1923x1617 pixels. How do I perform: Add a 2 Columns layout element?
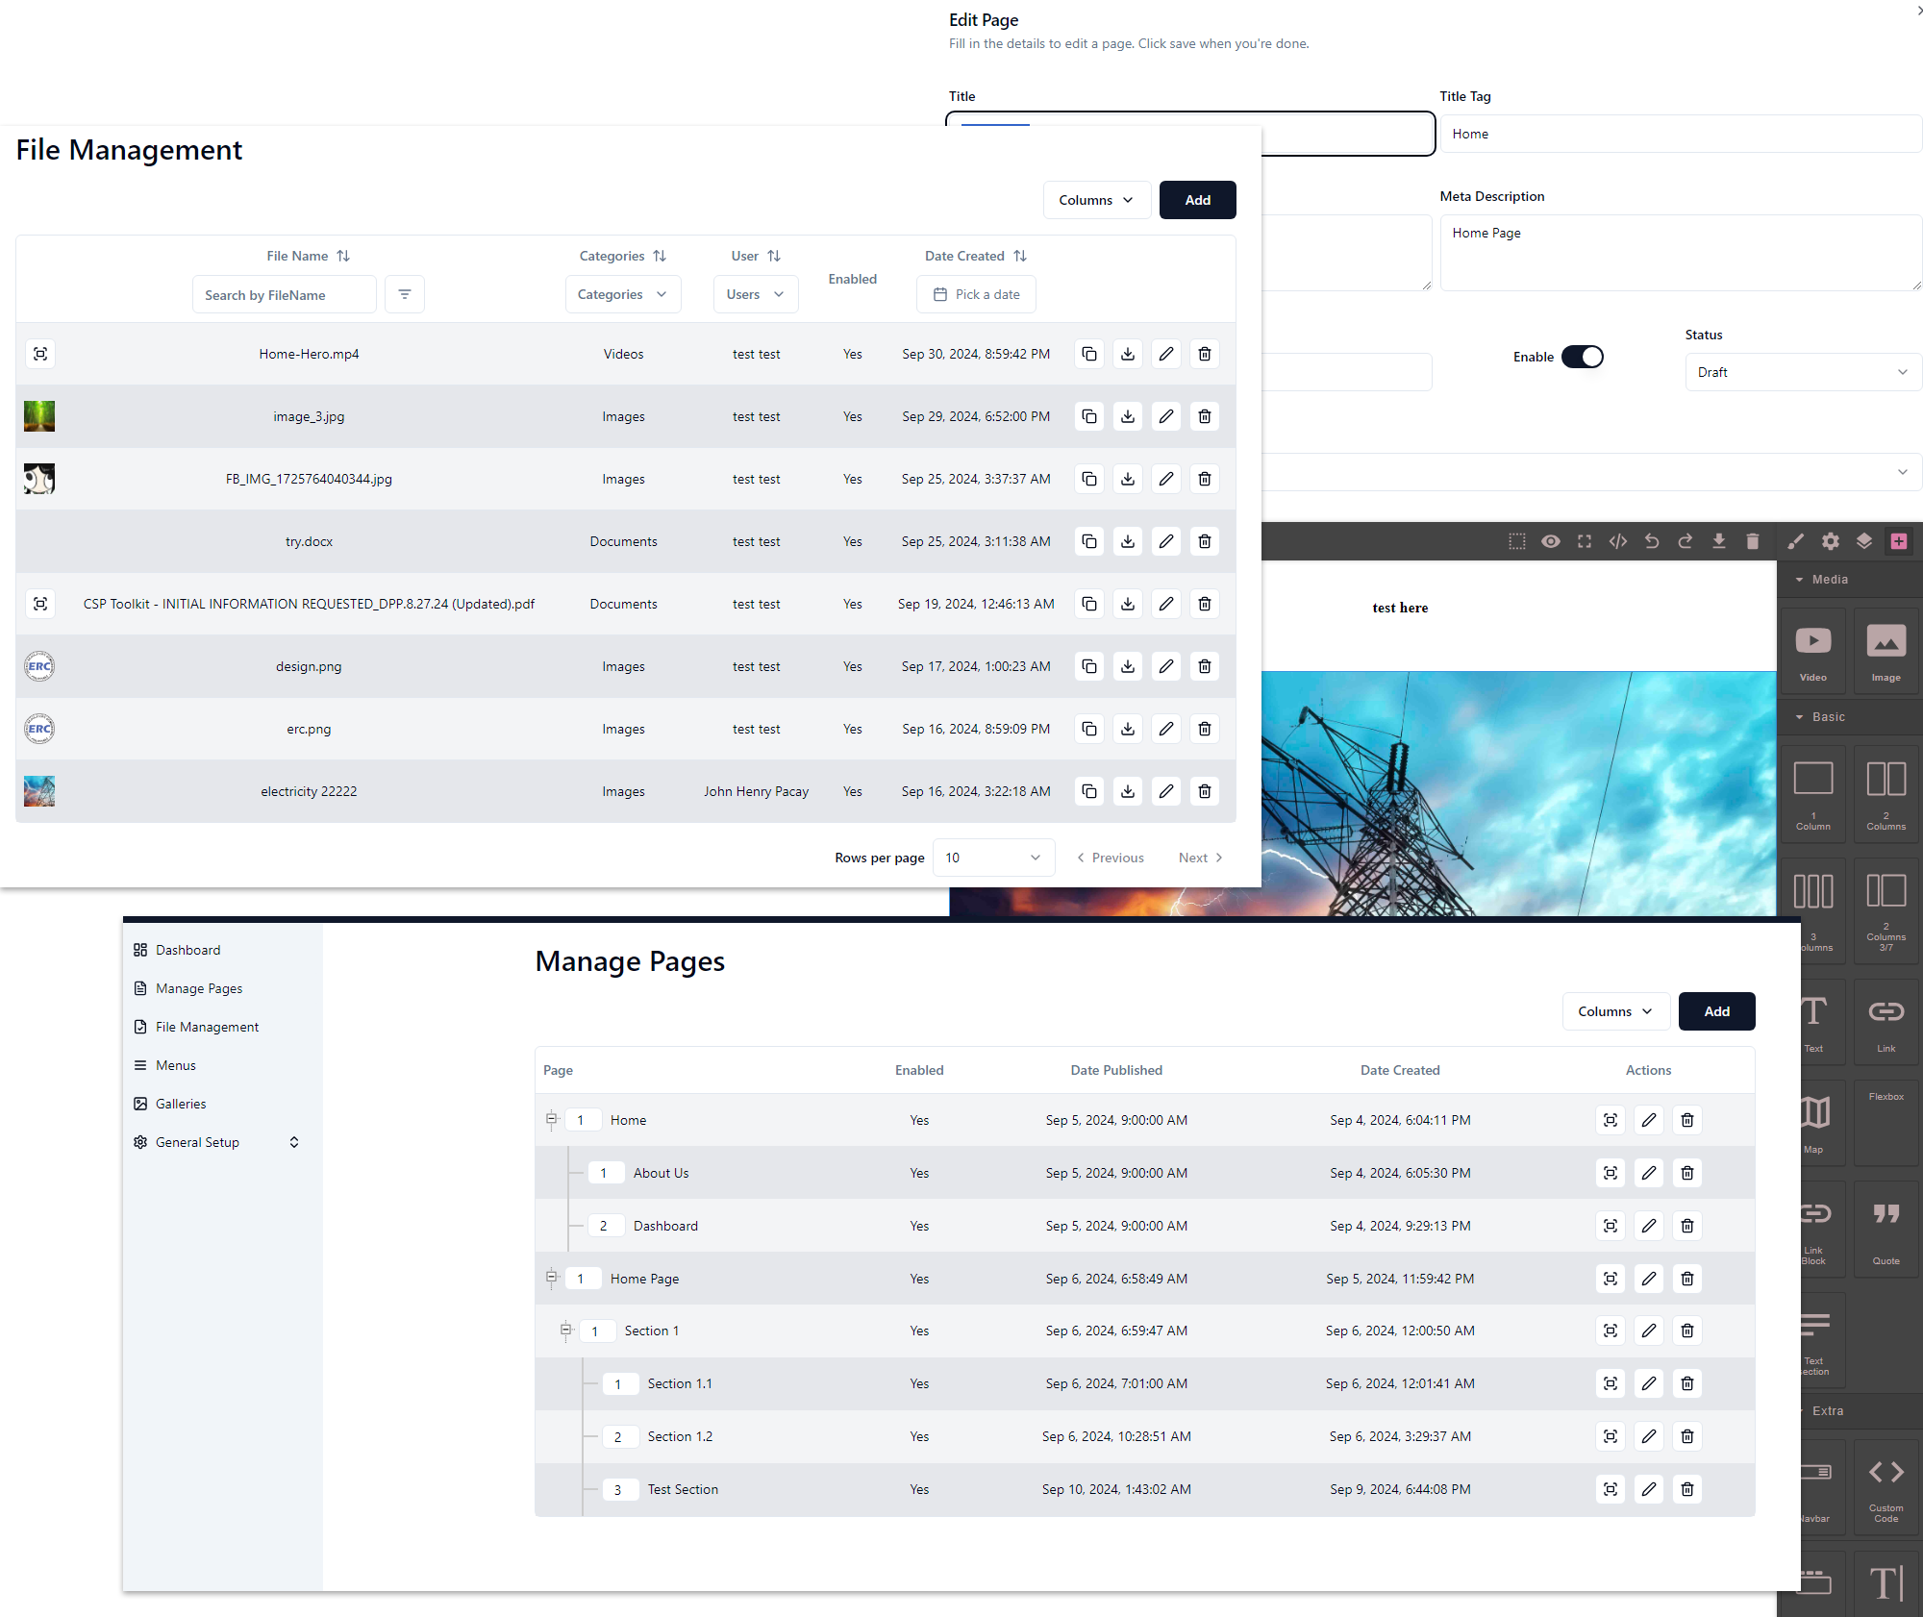[1886, 793]
